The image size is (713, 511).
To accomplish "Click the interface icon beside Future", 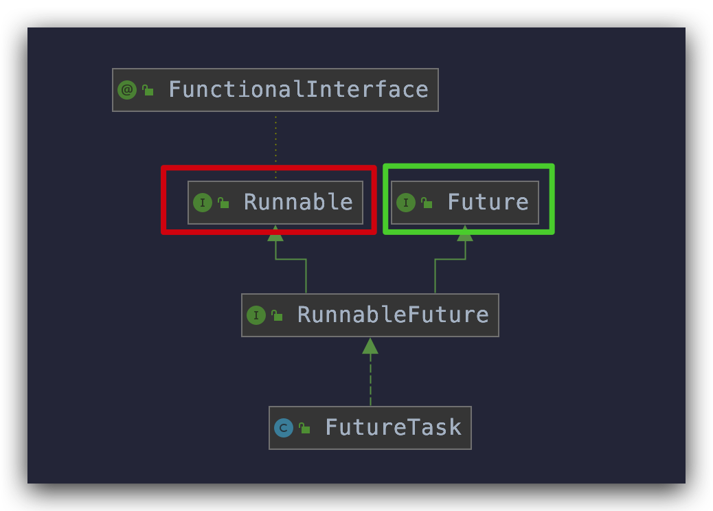I will pyautogui.click(x=405, y=203).
